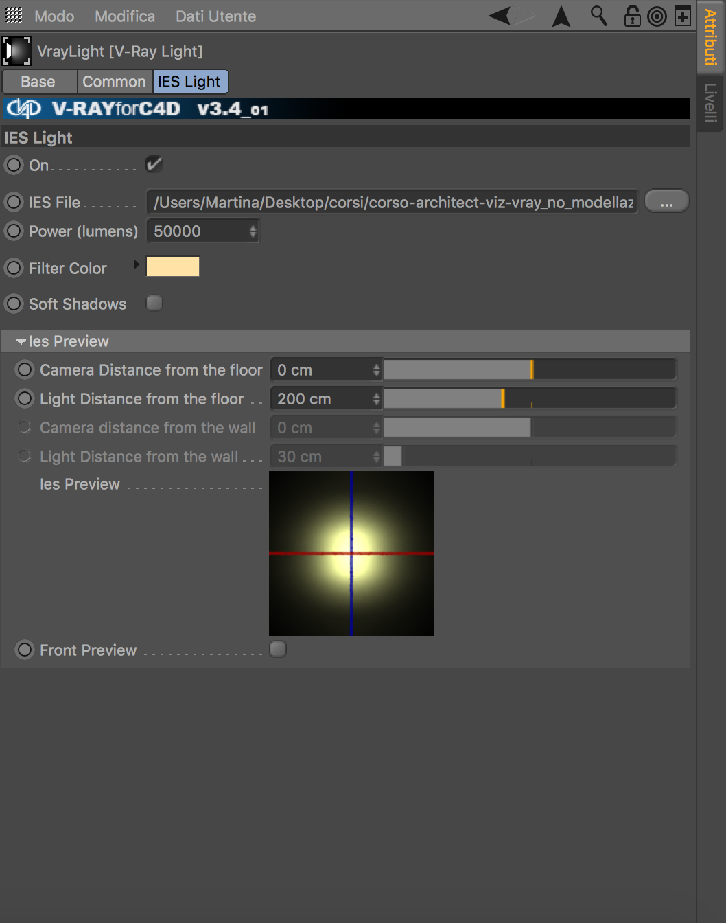The width and height of the screenshot is (726, 923).
Task: Switch to Attributi side tab
Action: coord(711,36)
